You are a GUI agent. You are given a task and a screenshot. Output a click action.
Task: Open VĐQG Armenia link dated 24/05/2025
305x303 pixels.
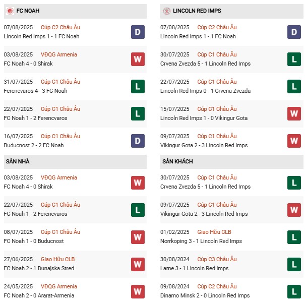pyautogui.click(x=59, y=286)
